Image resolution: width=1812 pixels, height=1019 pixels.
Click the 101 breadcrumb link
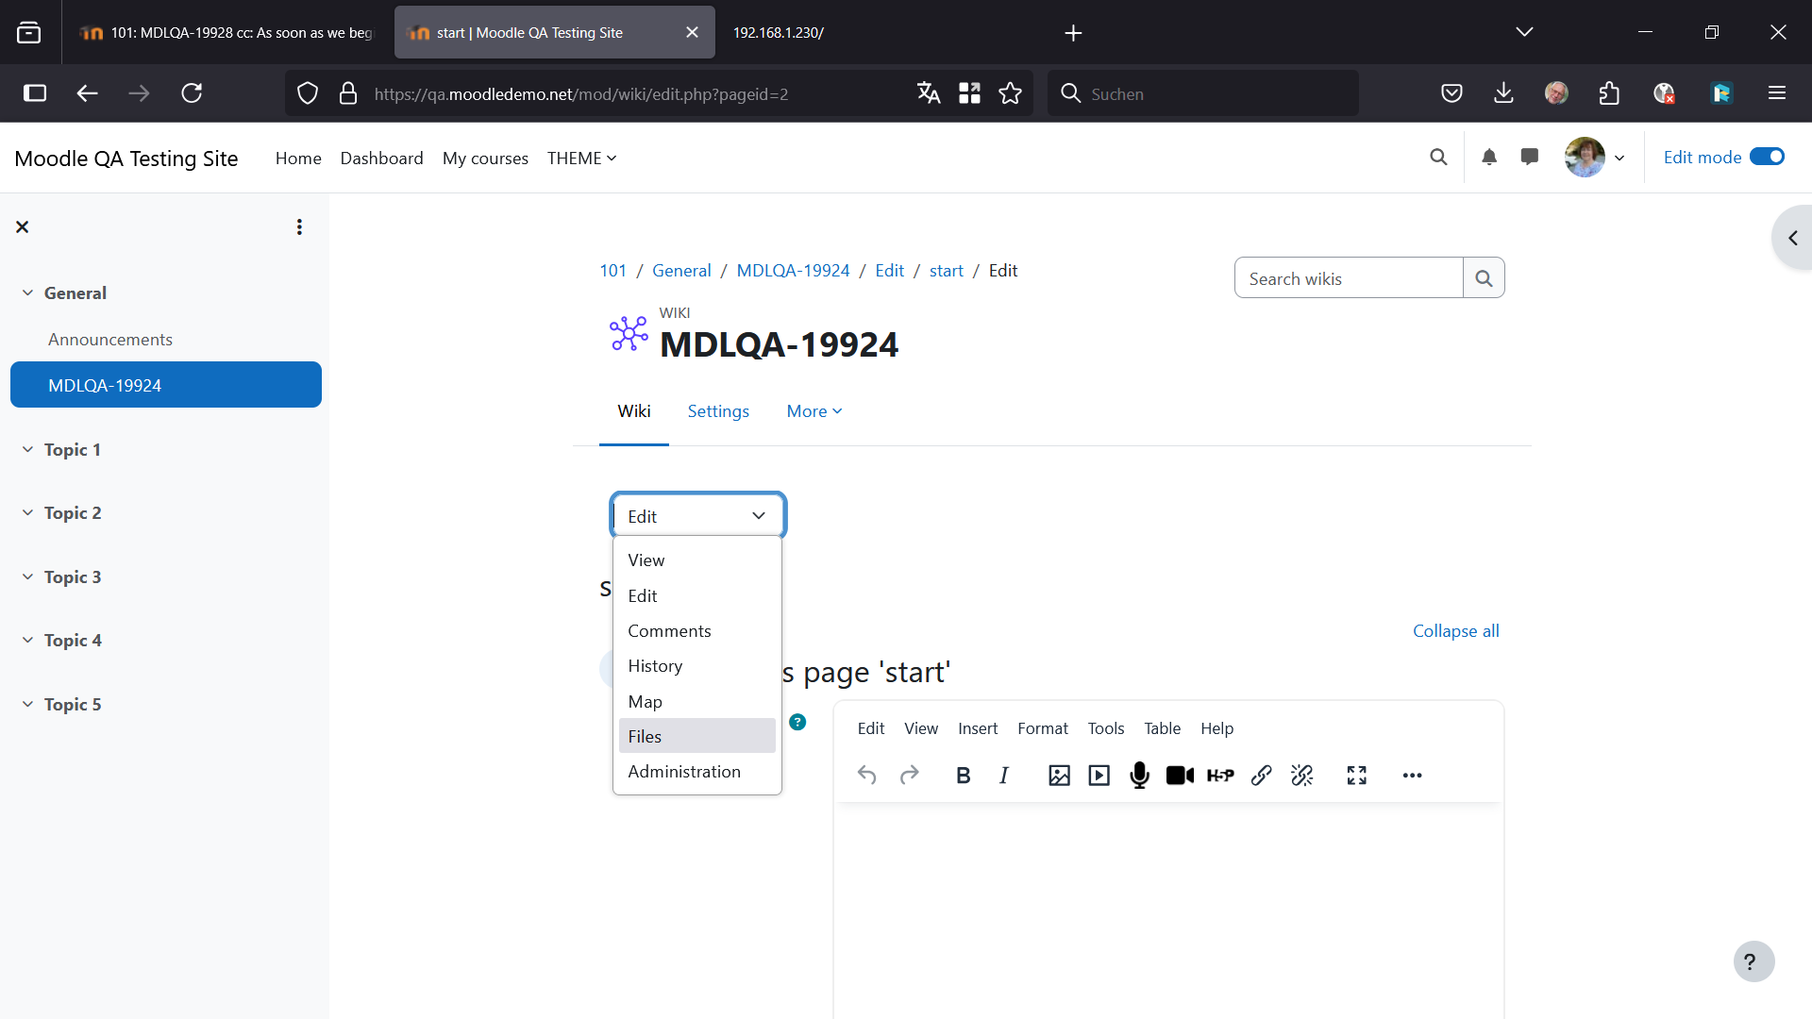tap(613, 271)
